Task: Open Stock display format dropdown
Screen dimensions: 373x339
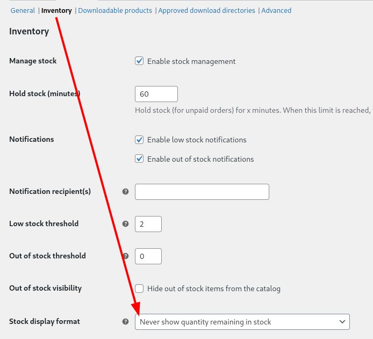Action: click(242, 322)
